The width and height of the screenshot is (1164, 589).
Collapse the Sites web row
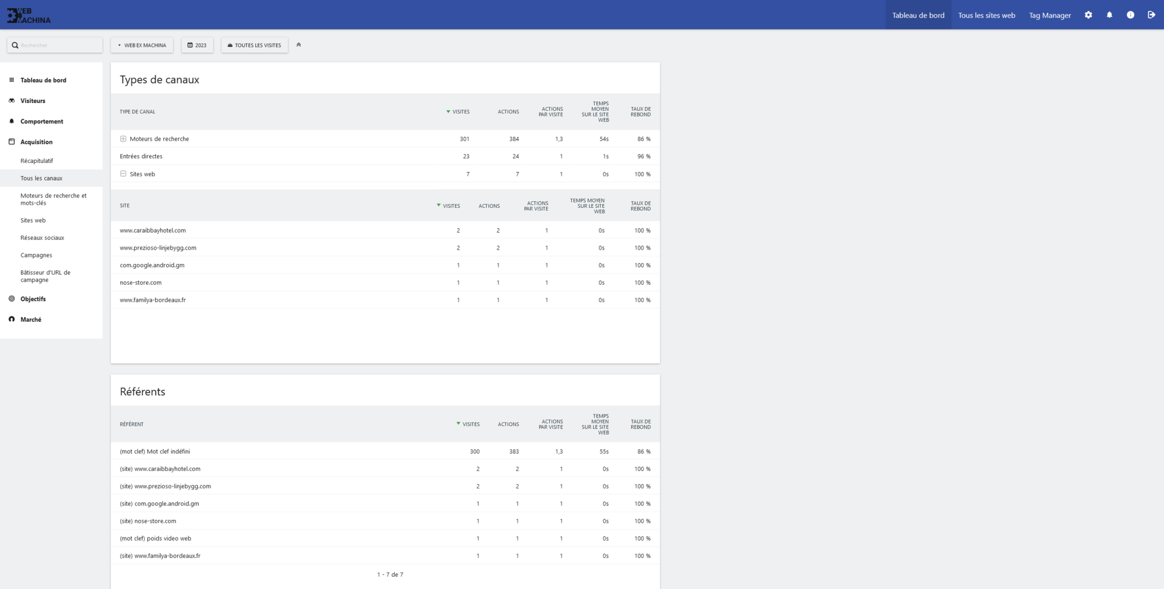(x=123, y=174)
